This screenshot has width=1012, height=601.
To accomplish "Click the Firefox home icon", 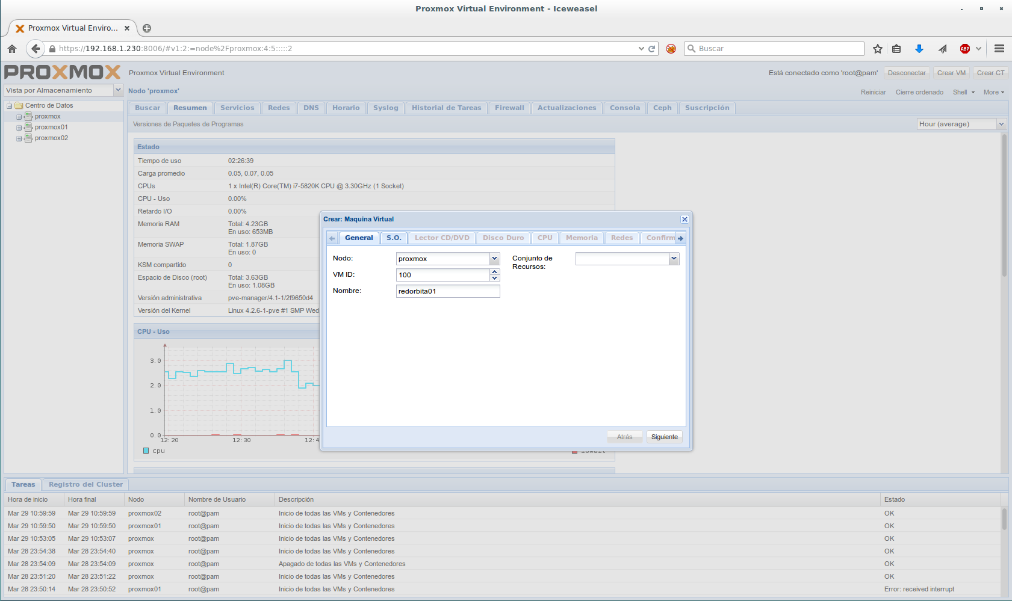I will tap(12, 49).
